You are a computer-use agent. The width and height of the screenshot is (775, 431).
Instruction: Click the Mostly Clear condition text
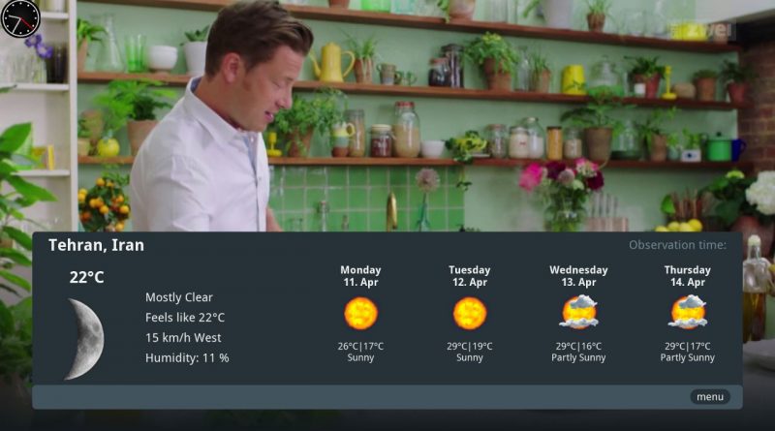point(179,297)
